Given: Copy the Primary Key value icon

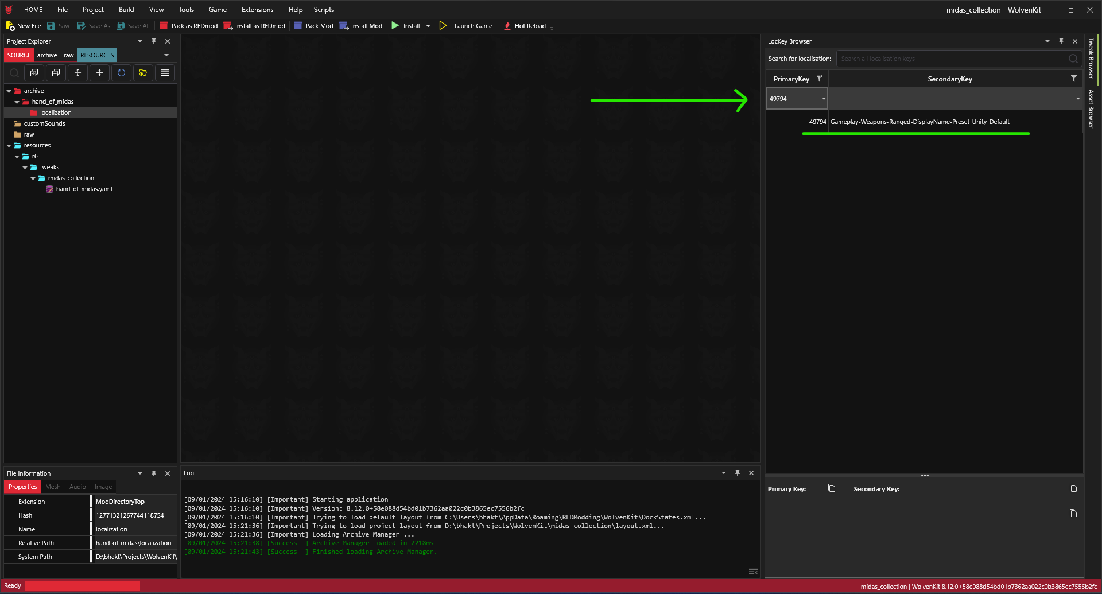Looking at the screenshot, I should [x=832, y=488].
